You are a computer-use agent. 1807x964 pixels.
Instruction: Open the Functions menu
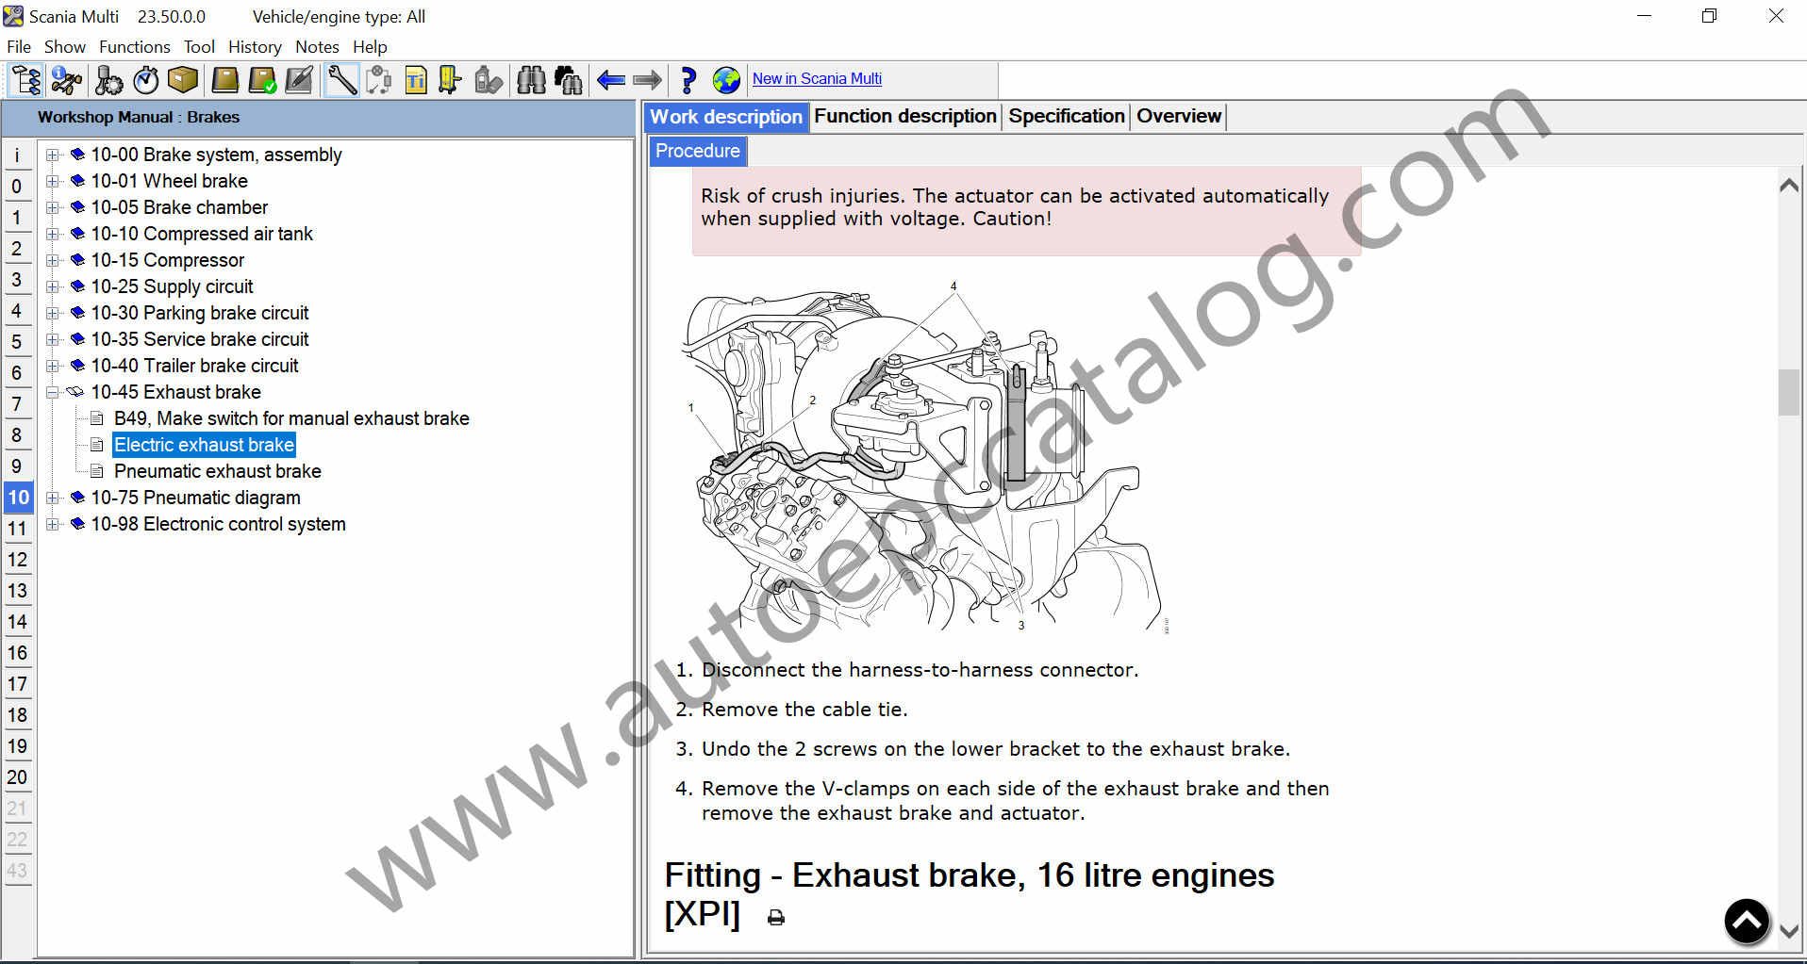pyautogui.click(x=135, y=47)
